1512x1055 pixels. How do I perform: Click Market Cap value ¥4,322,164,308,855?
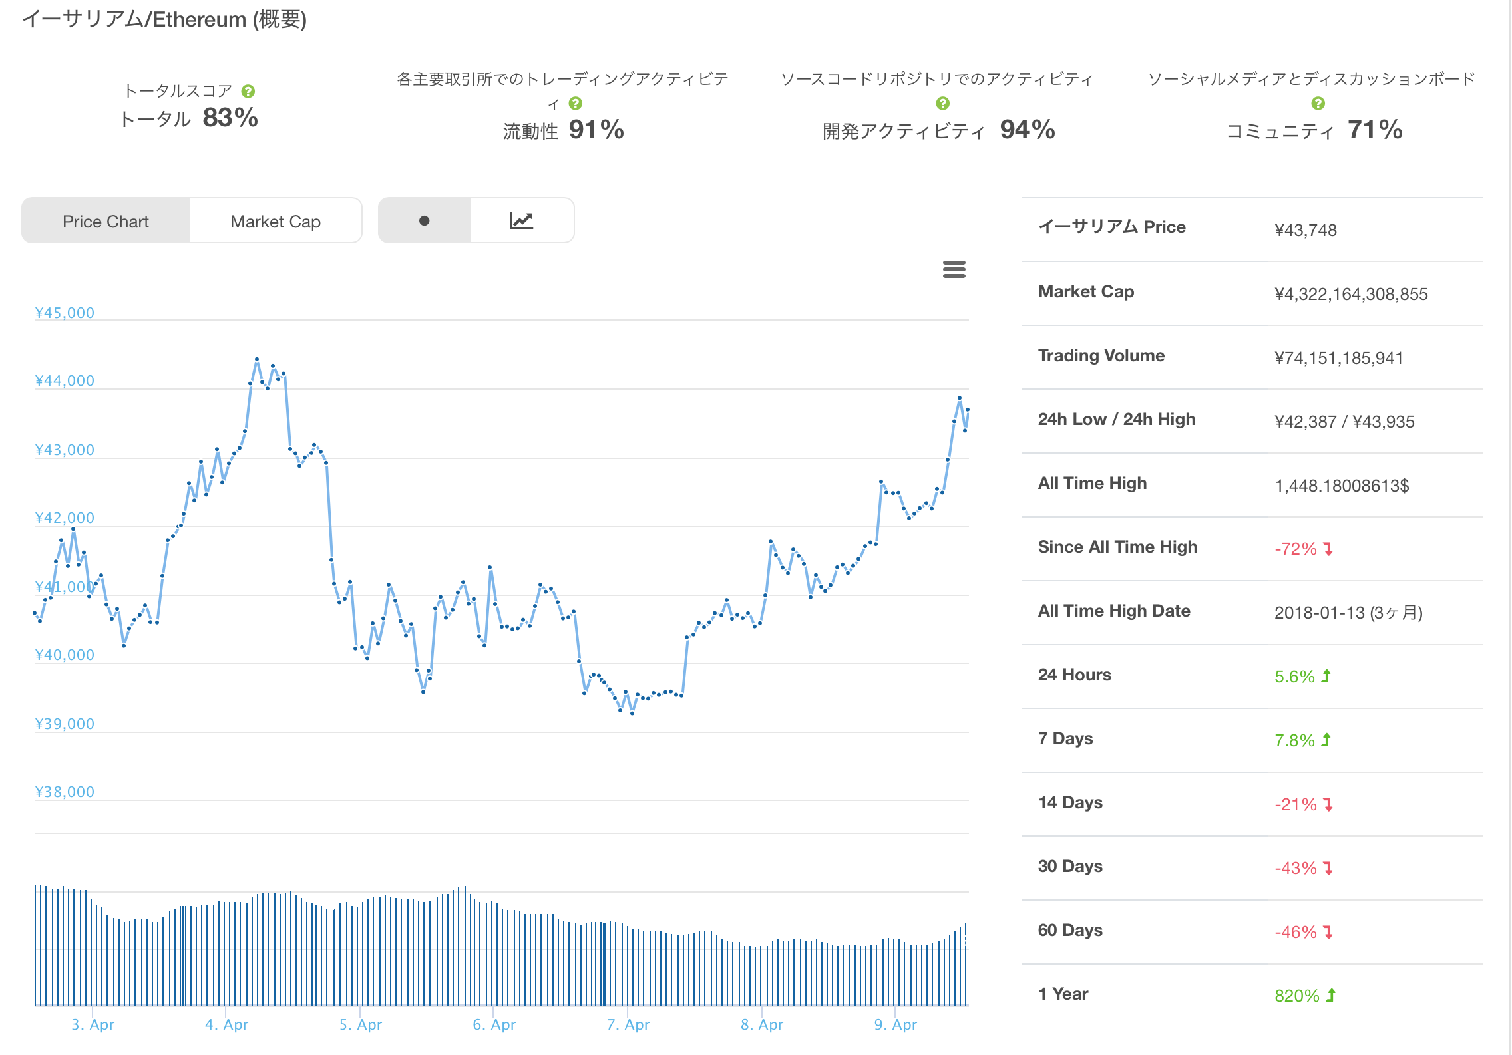[x=1351, y=294]
